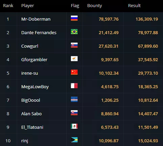Click the Slovakia flag next to Cowgurl
Image resolution: width=163 pixels, height=146 pixels.
point(74,45)
